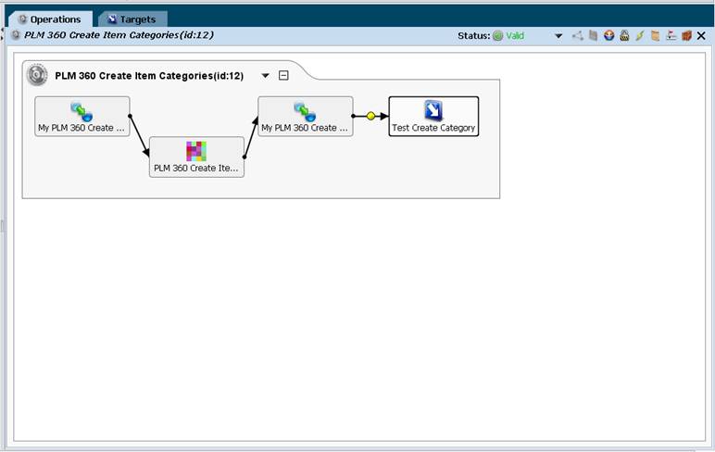This screenshot has height=452, width=715.
Task: Click the tan scroll log icon
Action: (656, 35)
